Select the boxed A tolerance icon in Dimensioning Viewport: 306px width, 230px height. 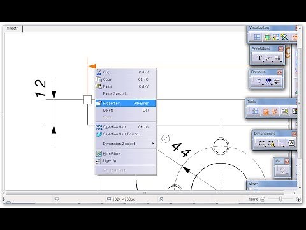(x=291, y=143)
